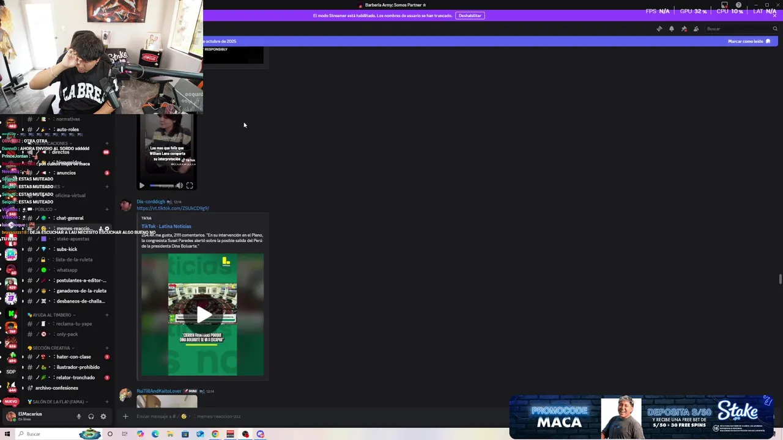This screenshot has width=783, height=440.
Task: Open Google Chrome from taskbar
Action: point(215,434)
